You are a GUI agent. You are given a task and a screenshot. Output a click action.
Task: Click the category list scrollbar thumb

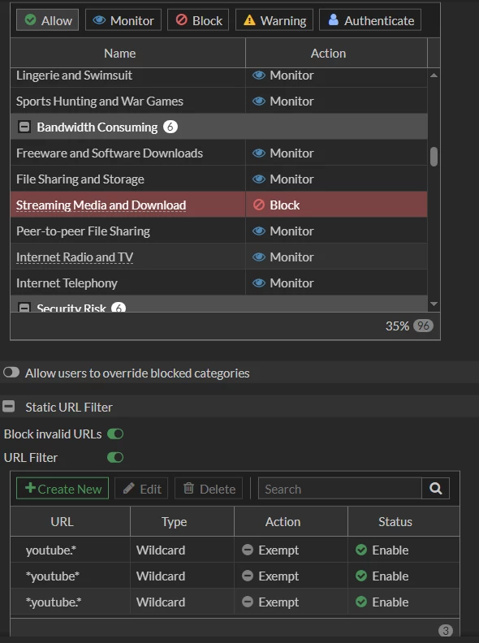(x=434, y=157)
